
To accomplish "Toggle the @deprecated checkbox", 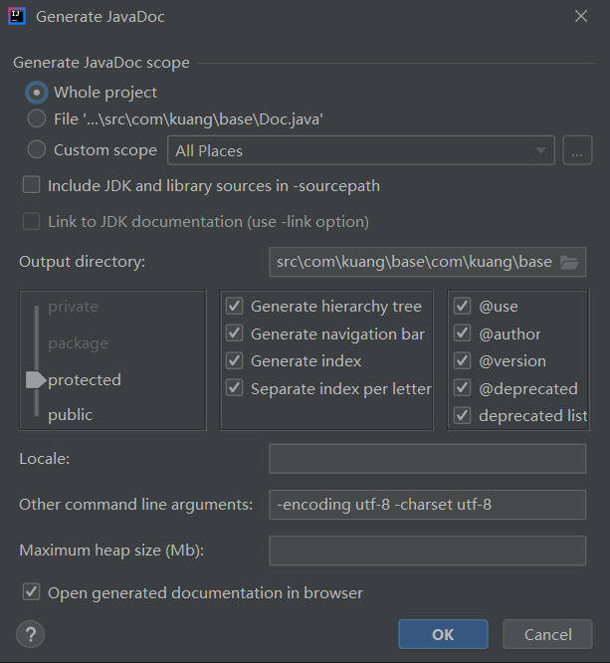I will (462, 388).
